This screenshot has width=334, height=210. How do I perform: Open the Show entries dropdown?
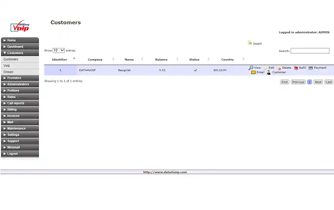tap(59, 50)
